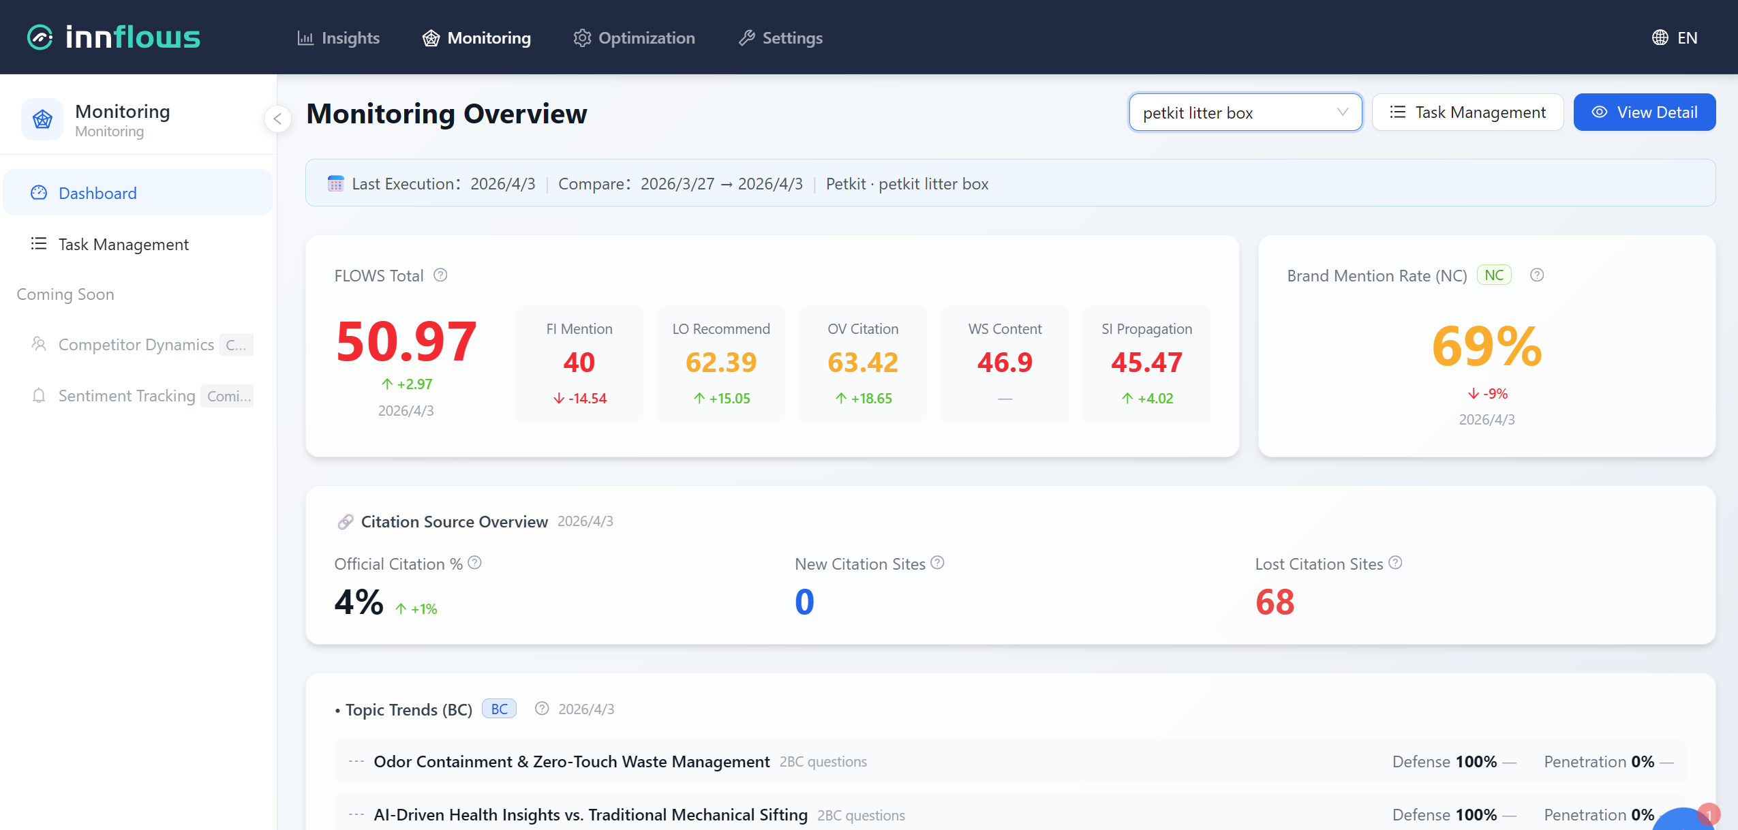Click Brand Mention Rate help icon

coord(1536,275)
